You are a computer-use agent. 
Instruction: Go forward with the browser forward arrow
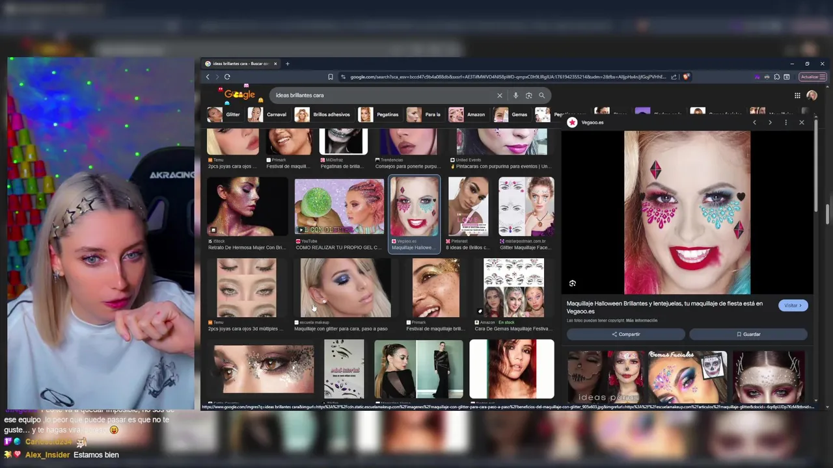click(x=217, y=77)
